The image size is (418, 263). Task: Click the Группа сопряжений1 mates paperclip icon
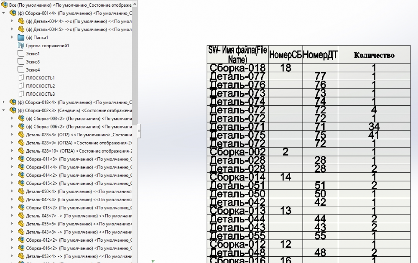[x=21, y=46]
